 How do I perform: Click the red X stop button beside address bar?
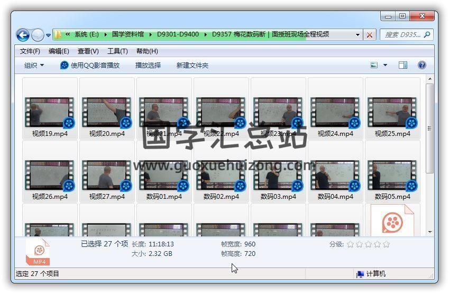tap(370, 35)
